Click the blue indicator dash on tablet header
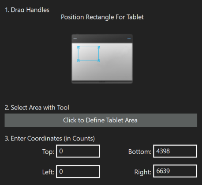Screen dimensions: 202x185 click(x=129, y=39)
